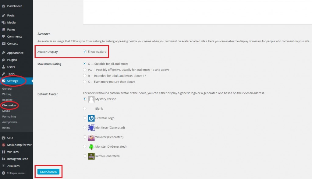Select PG maximum rating option
Image resolution: width=312 pixels, height=179 pixels.
[x=85, y=70]
